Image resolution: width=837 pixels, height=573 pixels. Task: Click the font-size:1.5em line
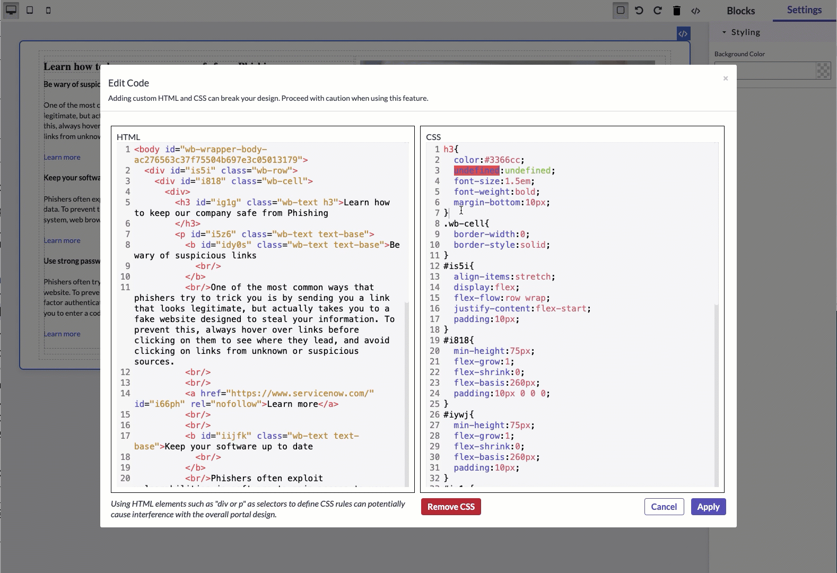pyautogui.click(x=494, y=181)
